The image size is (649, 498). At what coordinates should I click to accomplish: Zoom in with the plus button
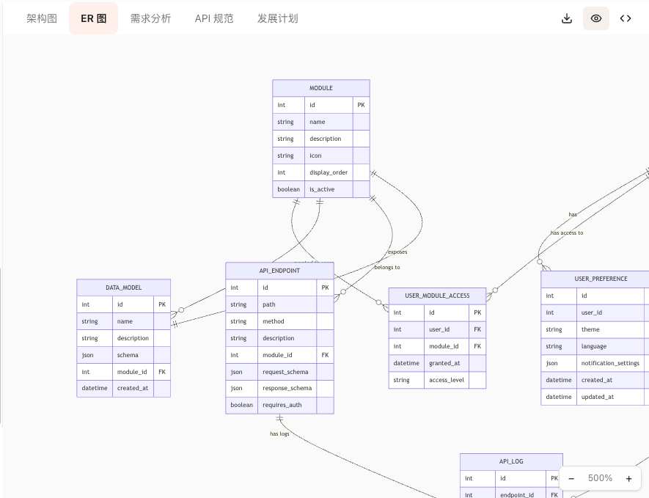pyautogui.click(x=628, y=478)
